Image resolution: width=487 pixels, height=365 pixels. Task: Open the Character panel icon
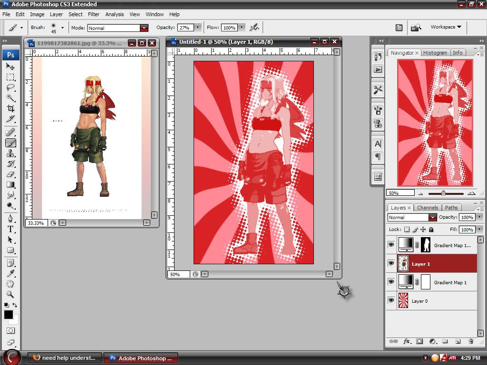point(378,144)
